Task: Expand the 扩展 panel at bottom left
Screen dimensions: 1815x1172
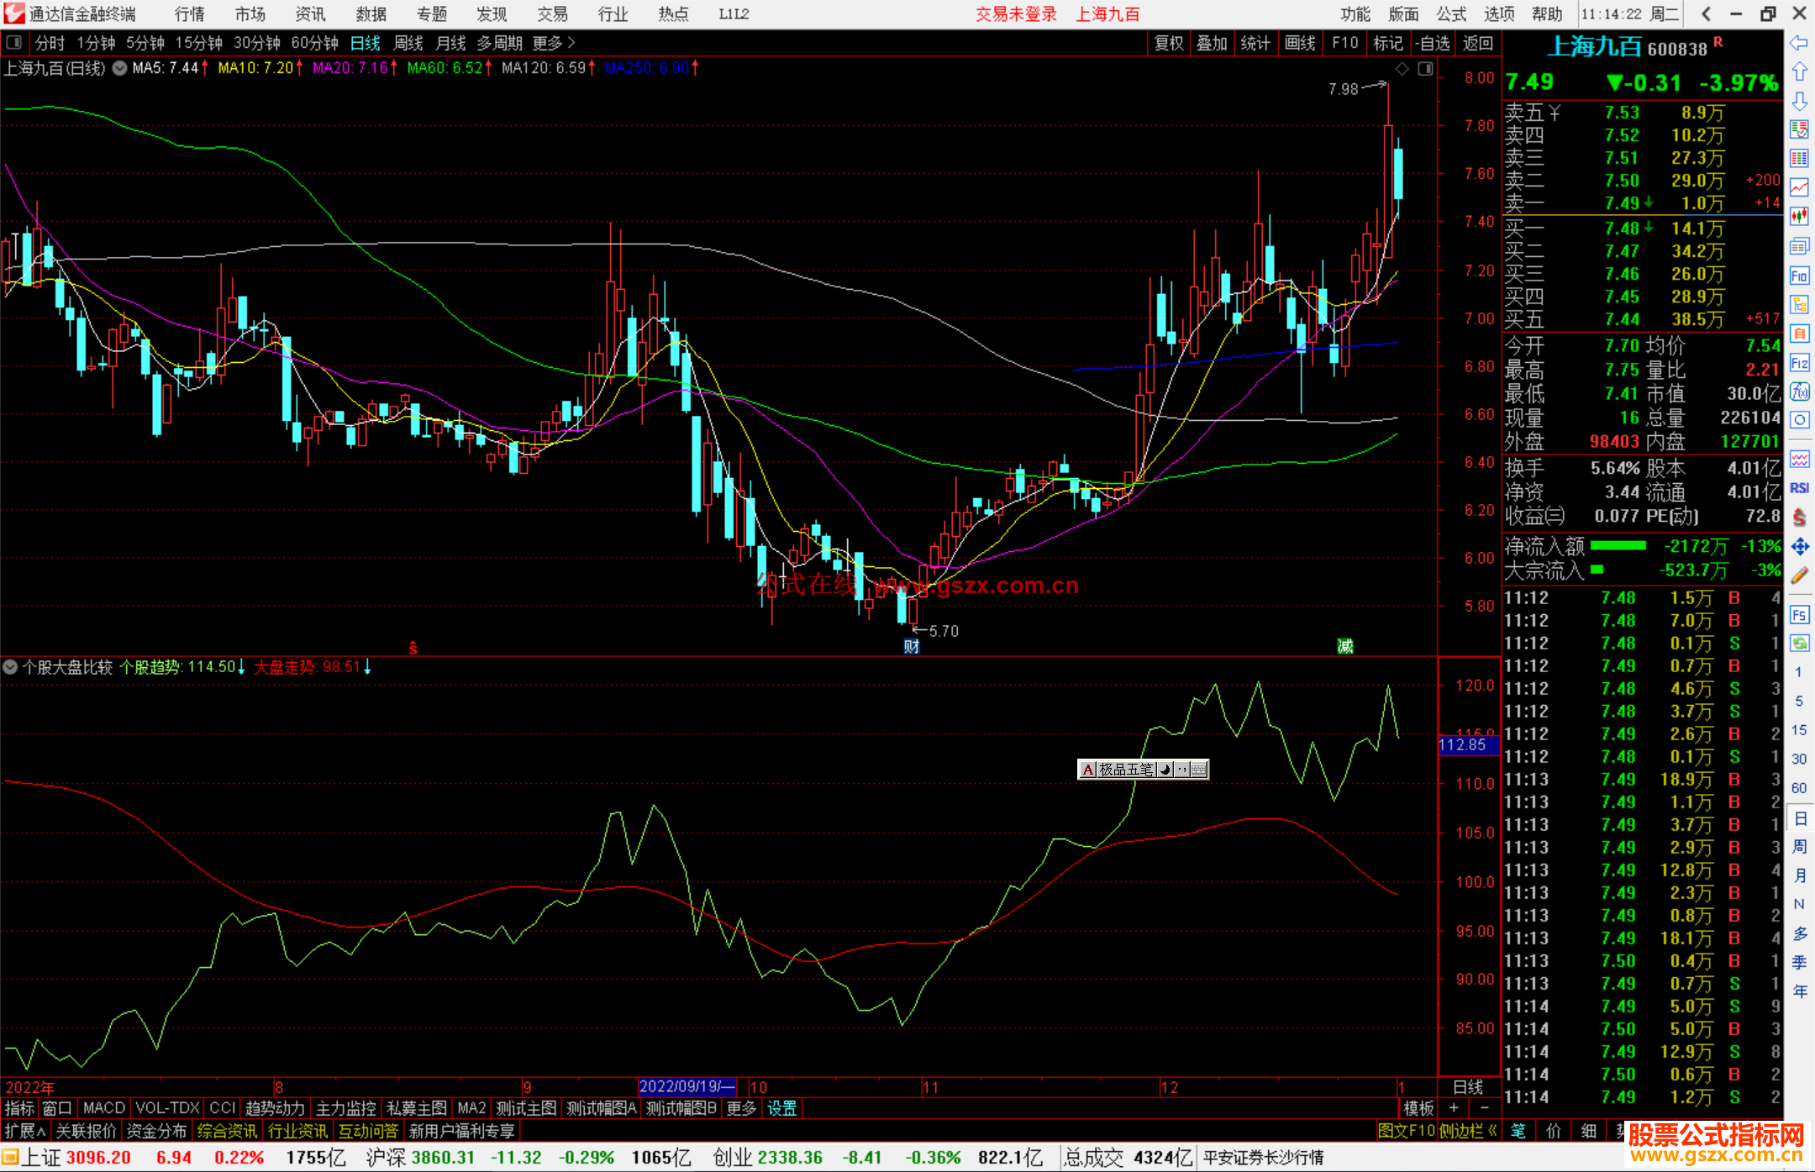Action: click(x=25, y=1131)
